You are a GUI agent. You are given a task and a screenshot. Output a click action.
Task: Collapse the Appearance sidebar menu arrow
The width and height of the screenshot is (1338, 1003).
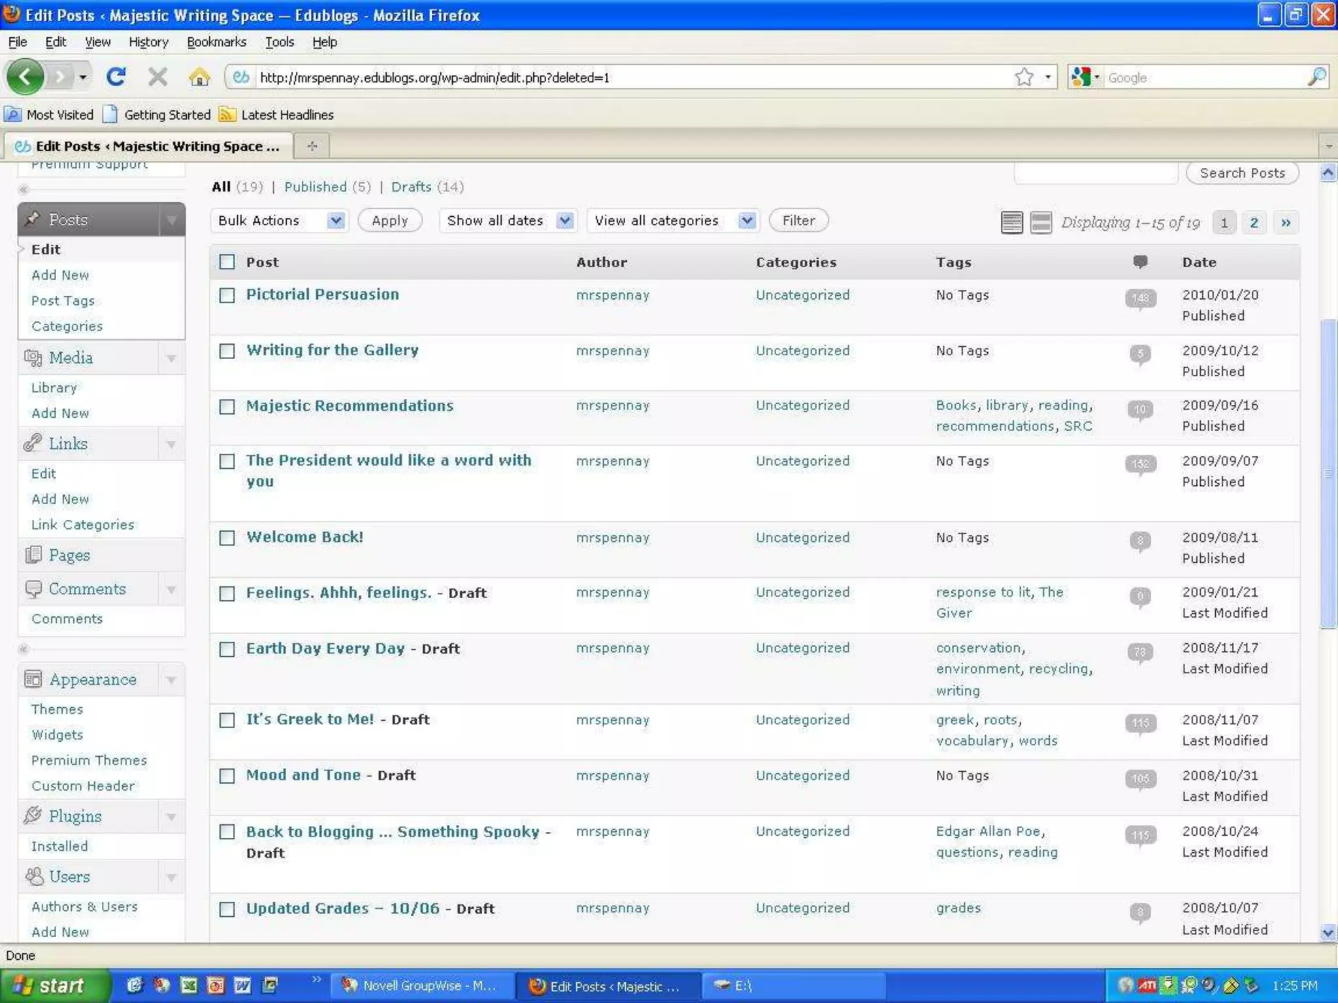(171, 680)
